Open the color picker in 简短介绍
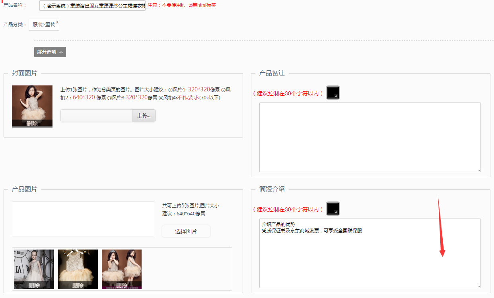This screenshot has width=494, height=298. click(x=333, y=209)
